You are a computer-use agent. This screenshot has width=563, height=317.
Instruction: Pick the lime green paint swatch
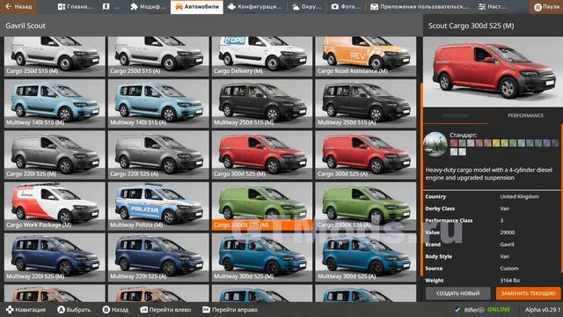tap(504, 143)
